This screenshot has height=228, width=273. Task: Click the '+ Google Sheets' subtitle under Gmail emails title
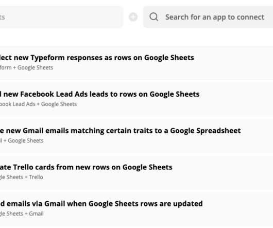tap(22, 141)
